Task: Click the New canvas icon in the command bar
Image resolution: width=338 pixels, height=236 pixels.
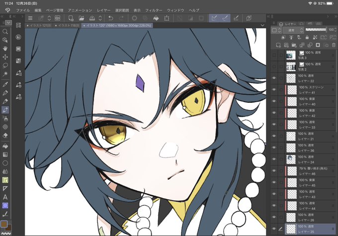Action: point(71,18)
